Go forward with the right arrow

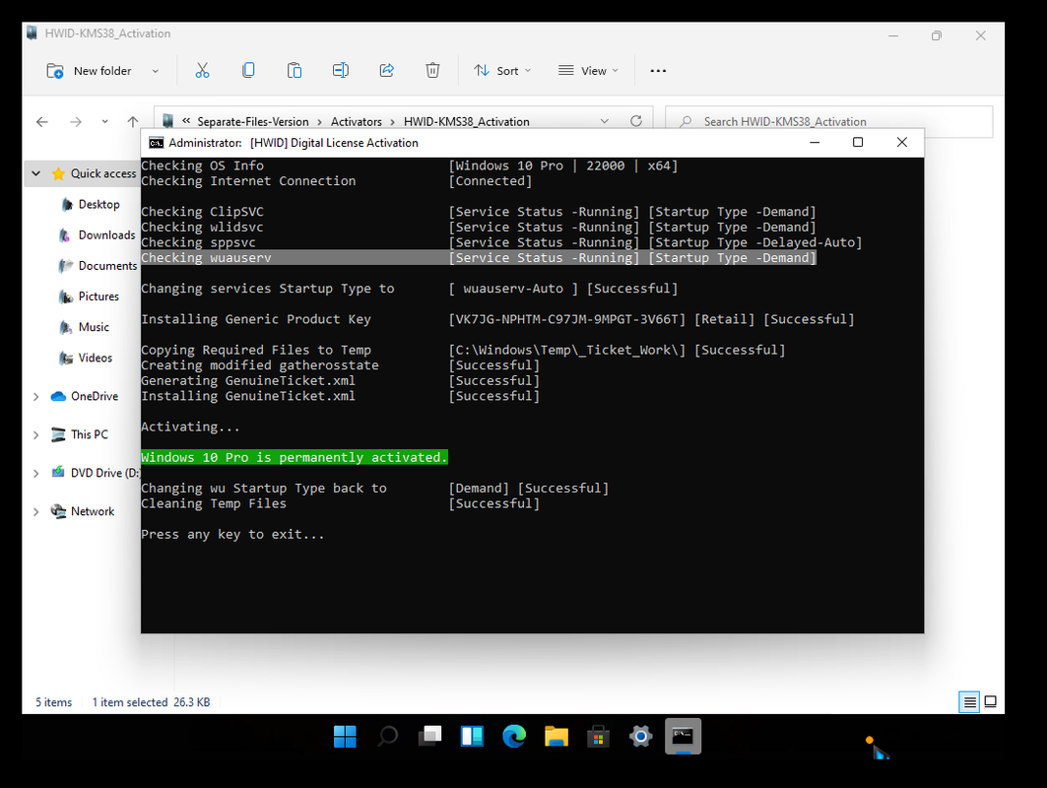coord(76,121)
